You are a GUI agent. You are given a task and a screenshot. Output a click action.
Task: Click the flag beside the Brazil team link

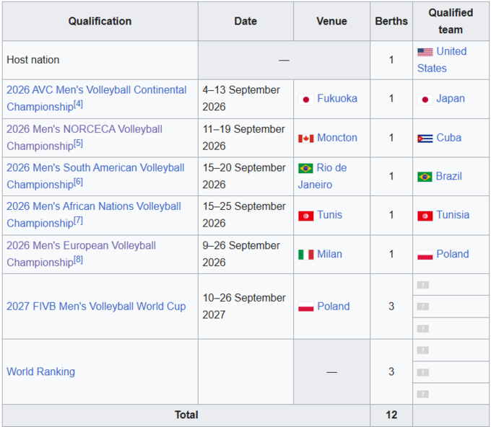pyautogui.click(x=425, y=177)
